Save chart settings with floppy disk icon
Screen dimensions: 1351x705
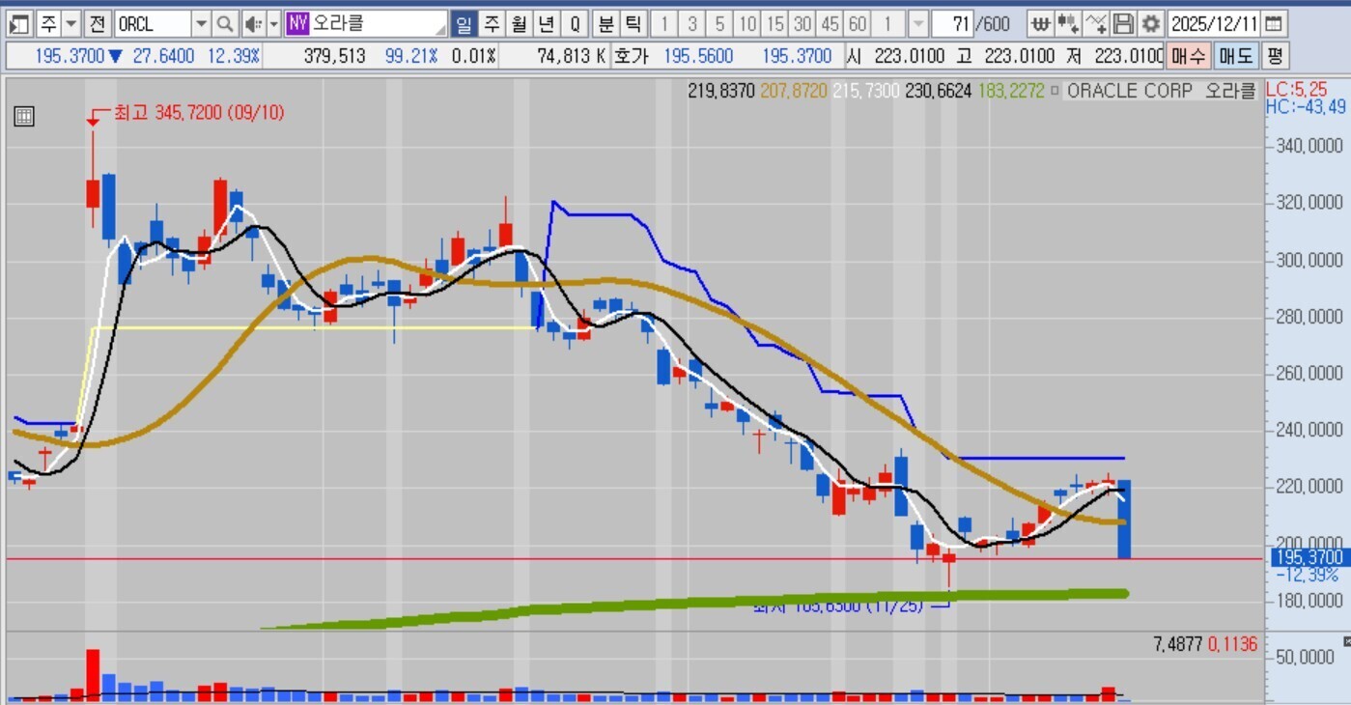point(1123,23)
